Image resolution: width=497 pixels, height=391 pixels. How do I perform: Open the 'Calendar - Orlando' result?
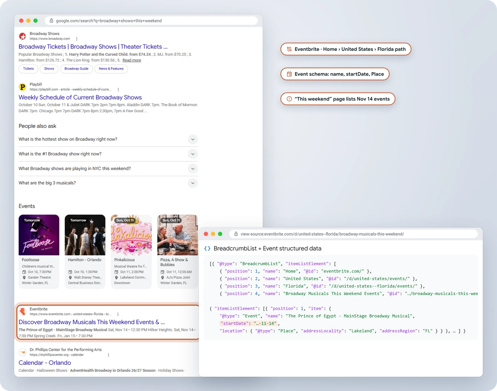(45, 363)
